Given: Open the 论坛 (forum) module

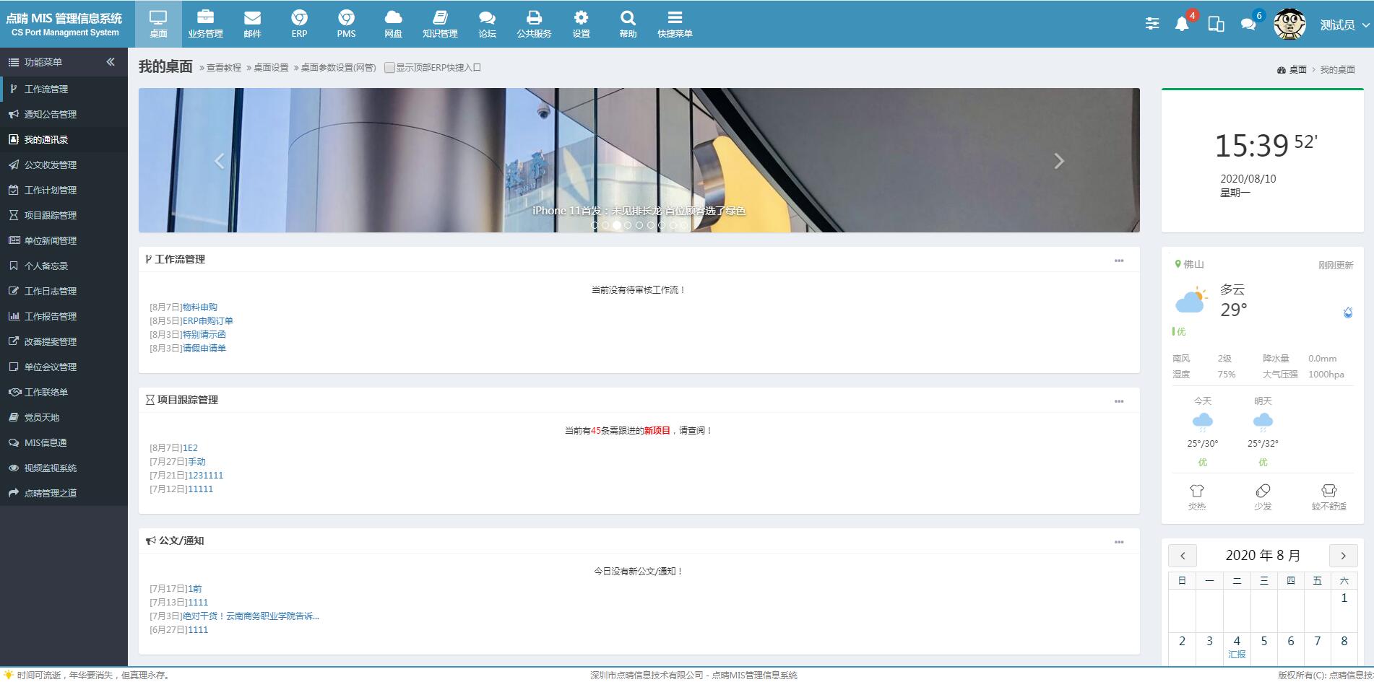Looking at the screenshot, I should 486,22.
